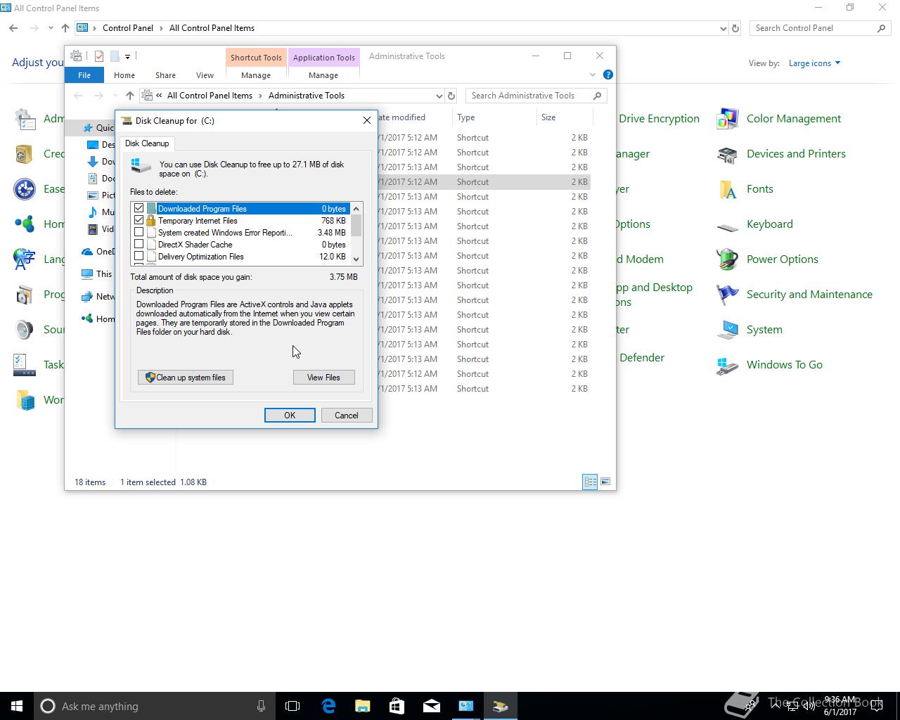Viewport: 900px width, 720px height.
Task: Click the Search Control Panel field
Action: pyautogui.click(x=820, y=28)
